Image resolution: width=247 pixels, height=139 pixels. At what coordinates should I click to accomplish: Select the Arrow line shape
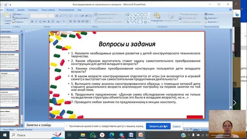135,15
